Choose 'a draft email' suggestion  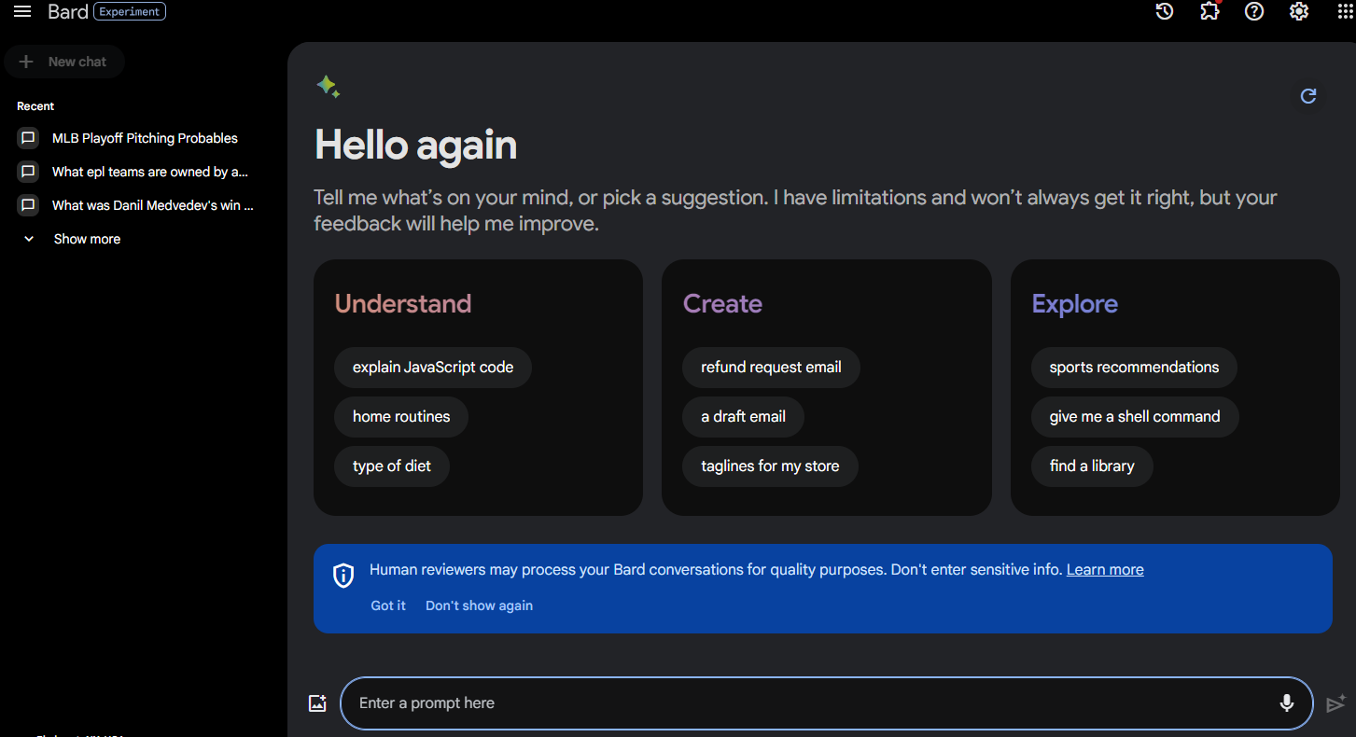[x=743, y=417]
